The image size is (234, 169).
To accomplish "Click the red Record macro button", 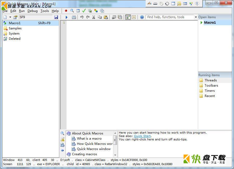I will coord(66,11).
